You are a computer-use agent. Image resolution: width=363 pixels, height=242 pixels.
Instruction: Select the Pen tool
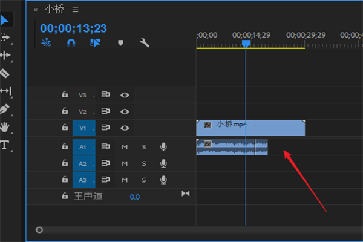[x=5, y=109]
